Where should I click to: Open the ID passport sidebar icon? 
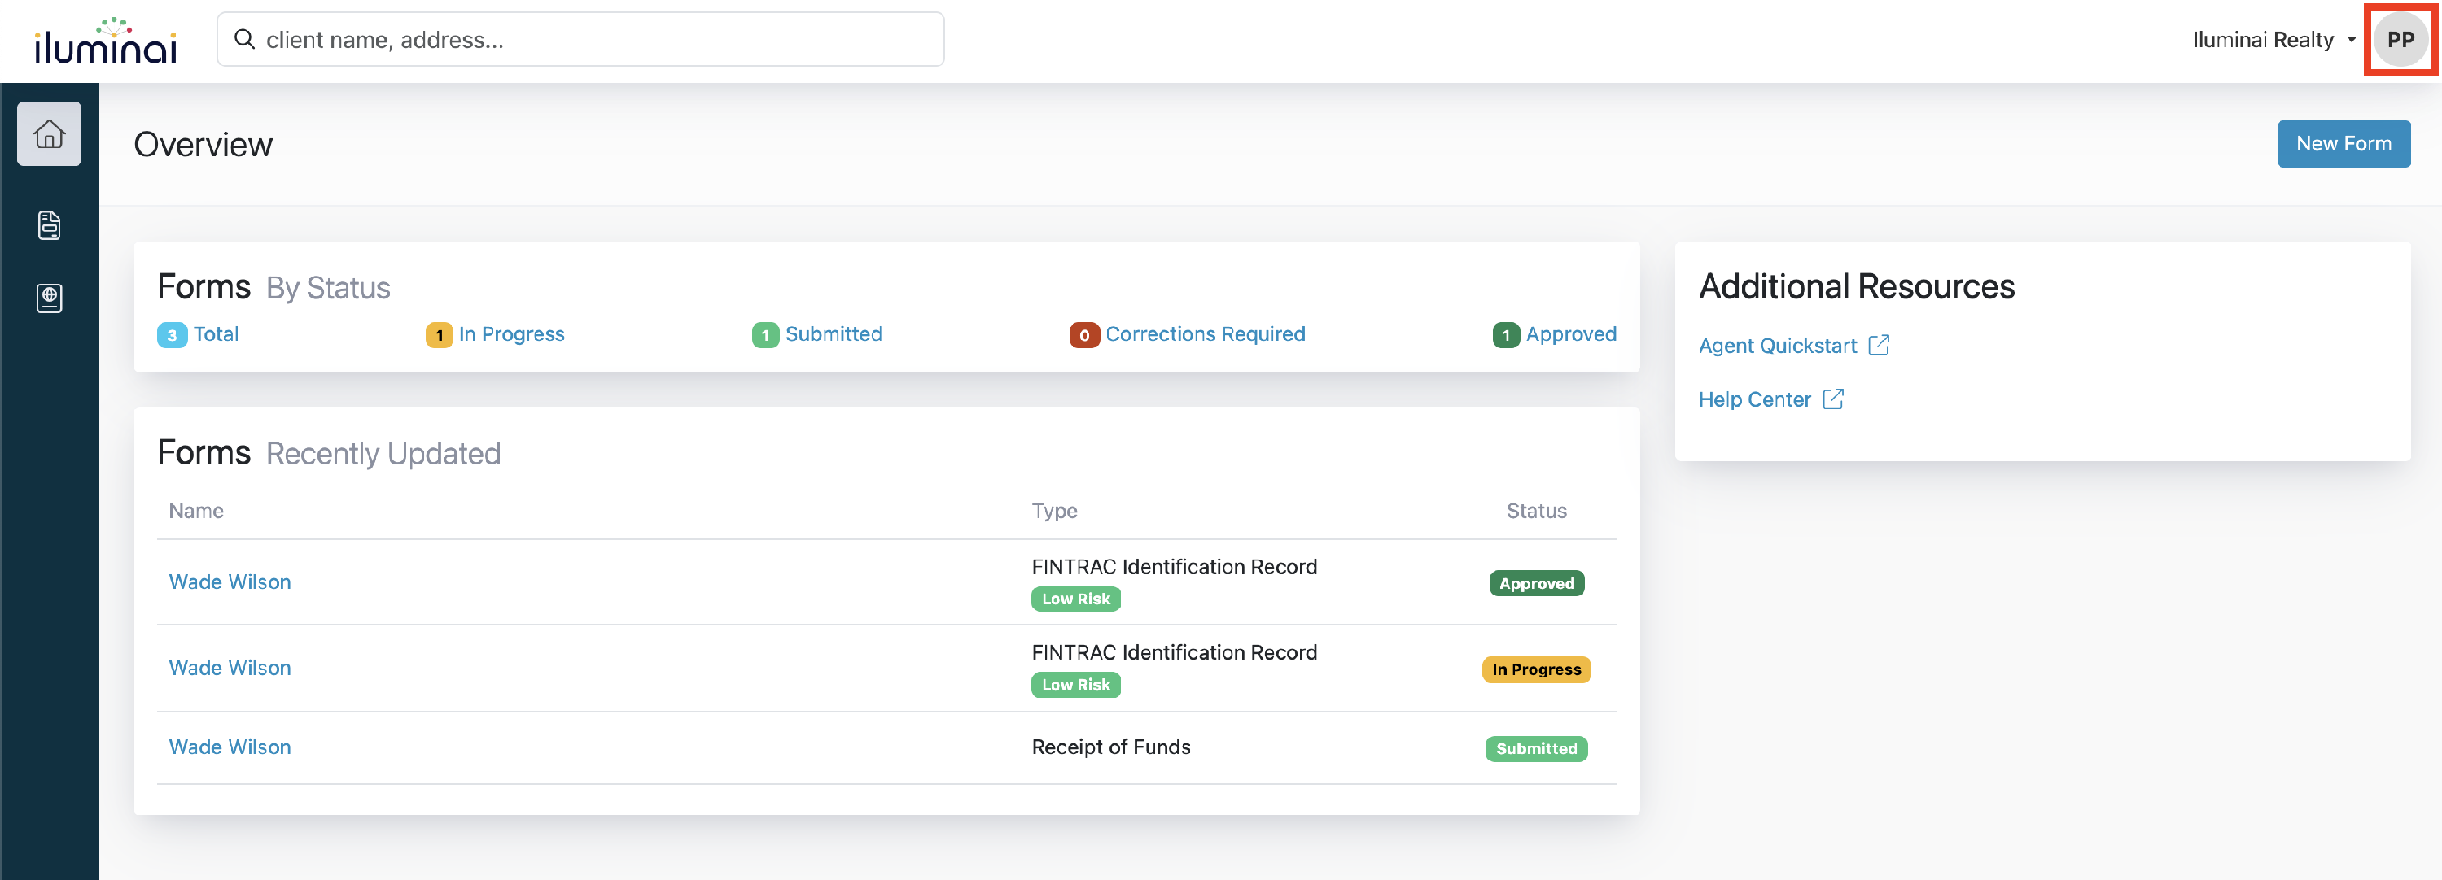tap(50, 298)
